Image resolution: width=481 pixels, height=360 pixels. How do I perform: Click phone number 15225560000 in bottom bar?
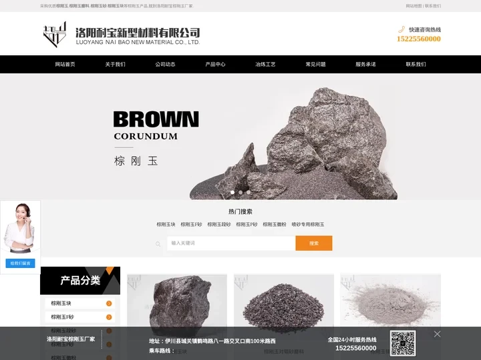point(356,348)
